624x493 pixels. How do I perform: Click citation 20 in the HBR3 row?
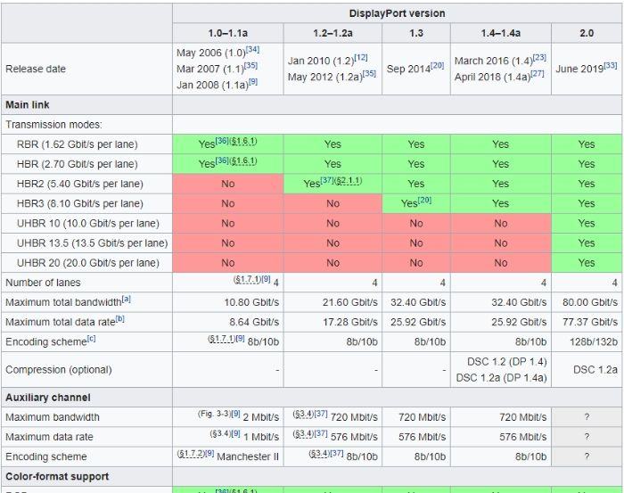[x=424, y=200]
